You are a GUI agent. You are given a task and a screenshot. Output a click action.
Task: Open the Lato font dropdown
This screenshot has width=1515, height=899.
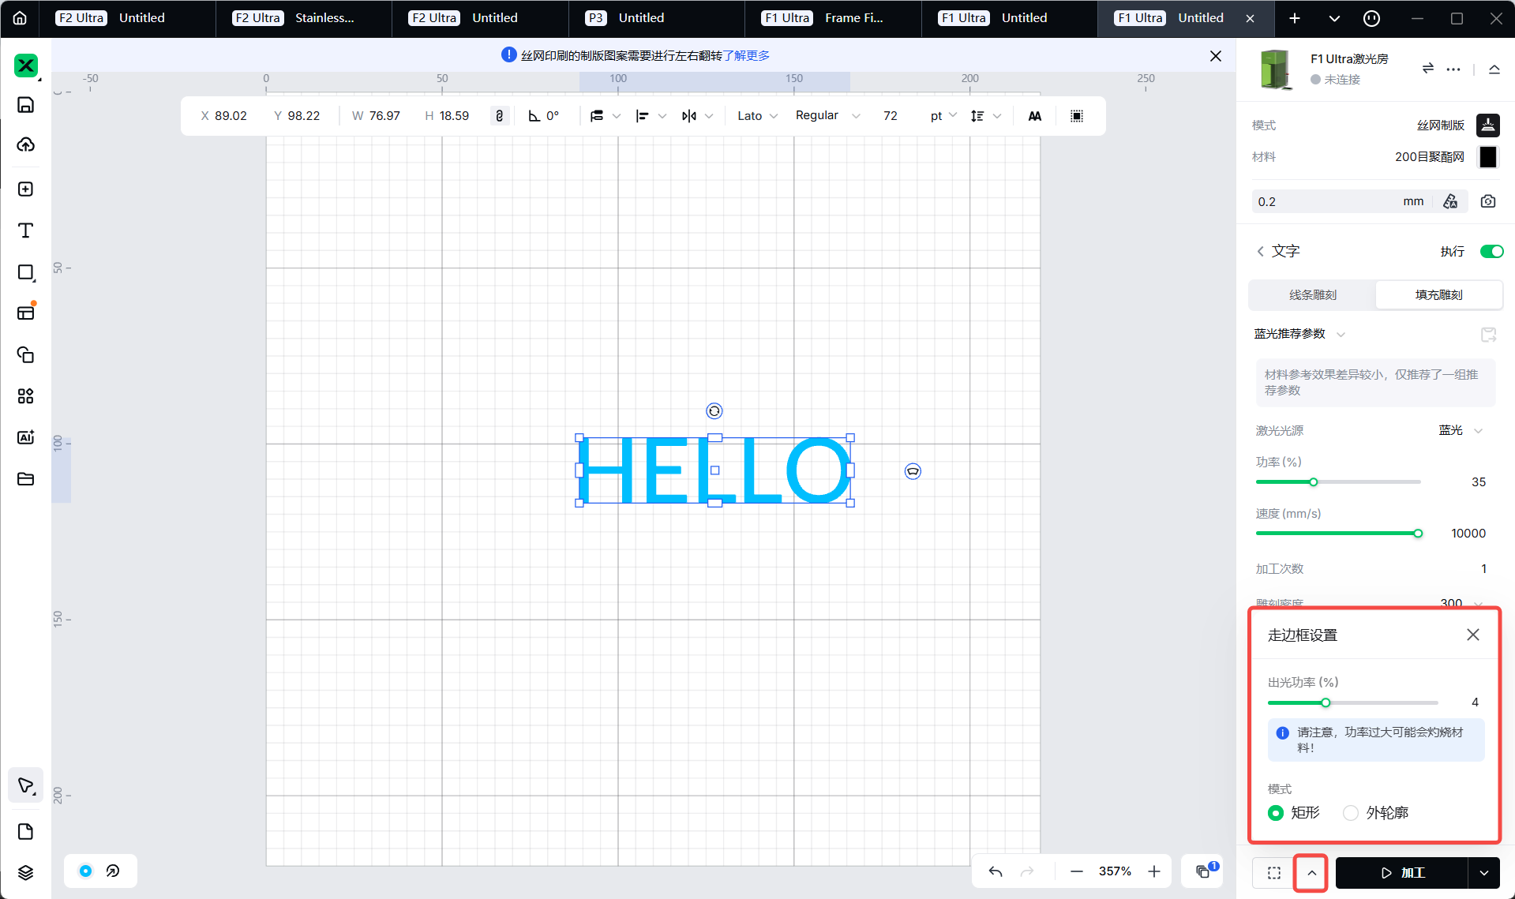click(757, 116)
